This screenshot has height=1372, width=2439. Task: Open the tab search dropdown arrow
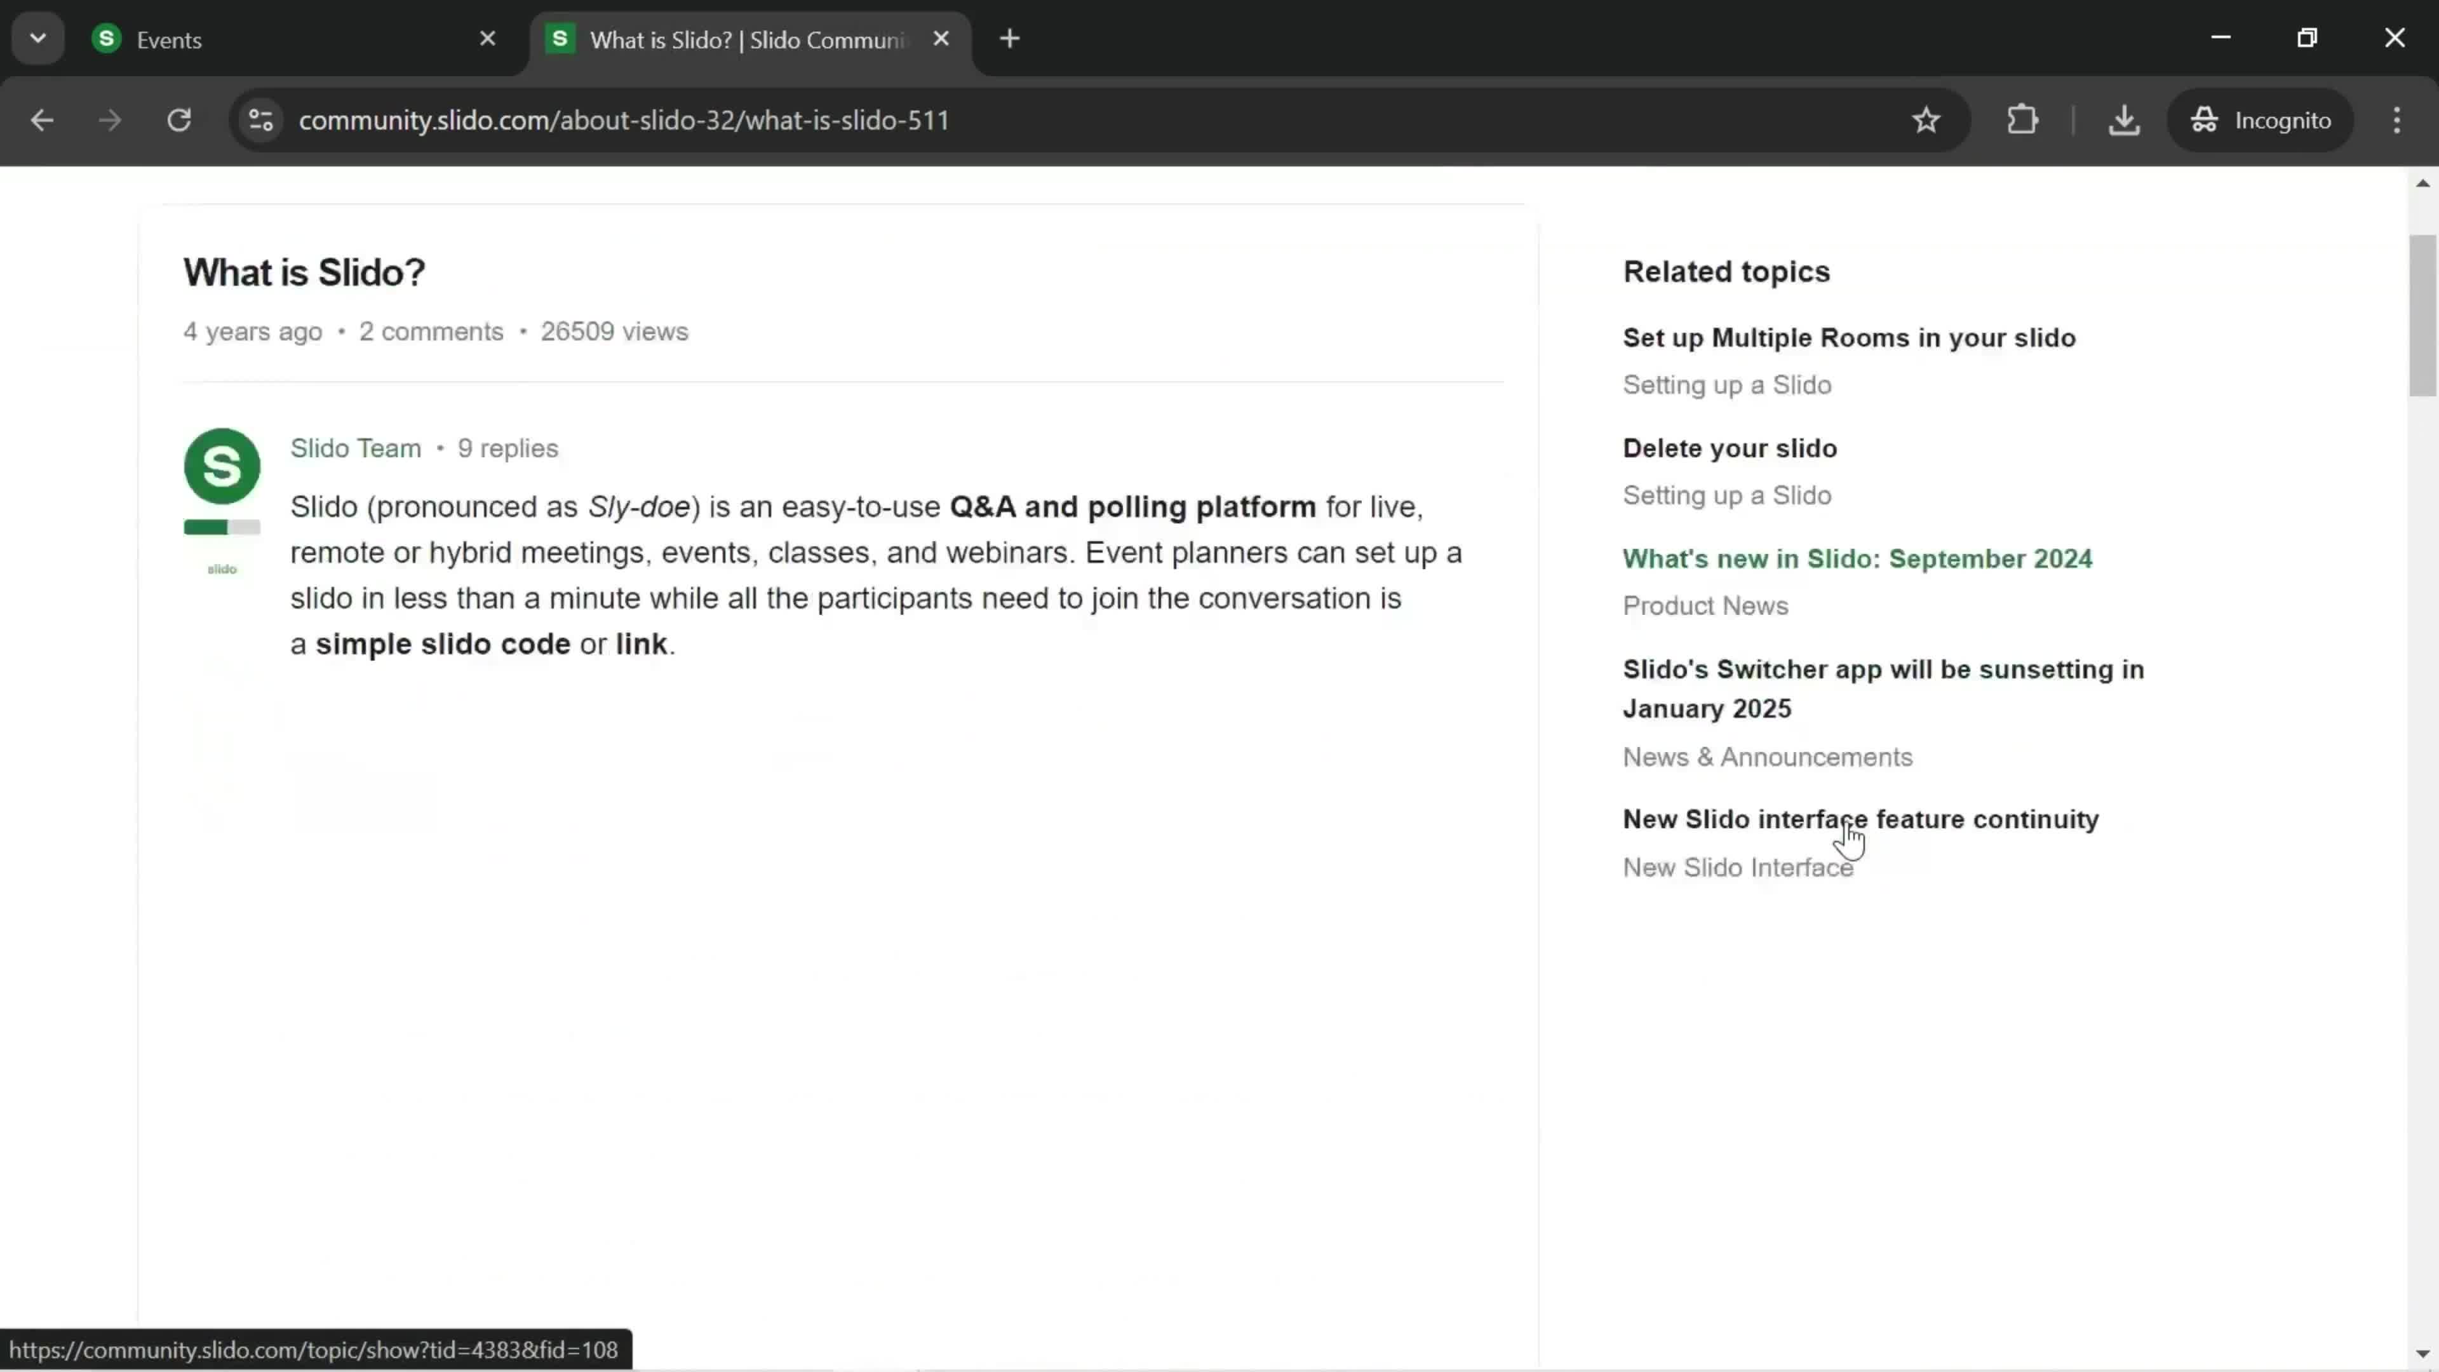click(x=38, y=39)
